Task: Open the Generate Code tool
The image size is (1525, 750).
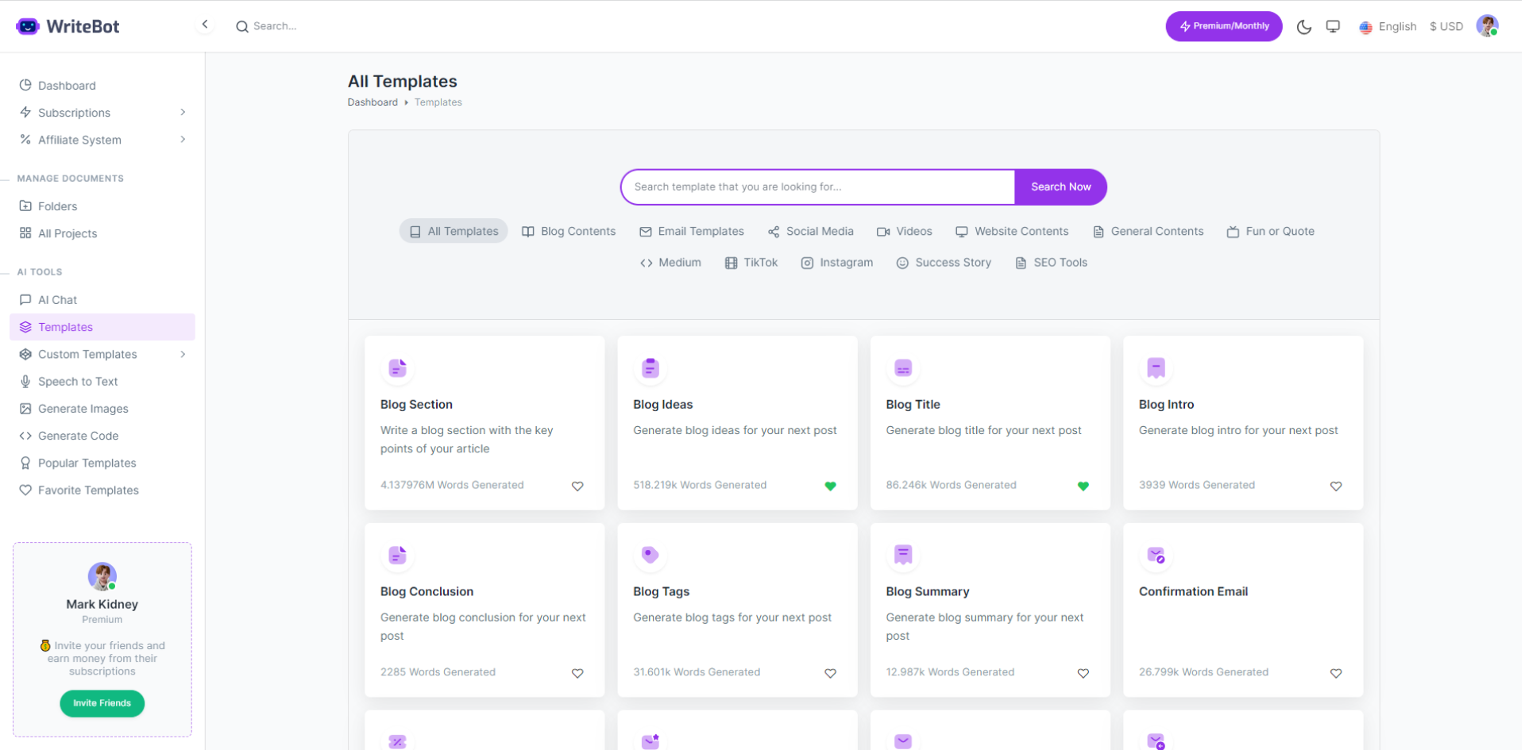Action: [78, 435]
